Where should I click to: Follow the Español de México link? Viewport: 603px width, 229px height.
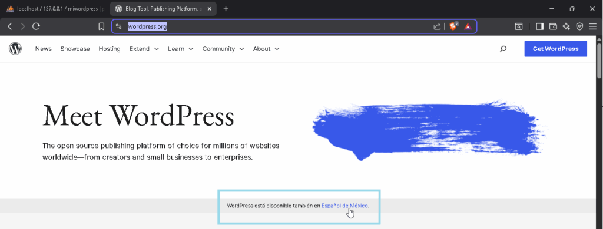pyautogui.click(x=345, y=206)
